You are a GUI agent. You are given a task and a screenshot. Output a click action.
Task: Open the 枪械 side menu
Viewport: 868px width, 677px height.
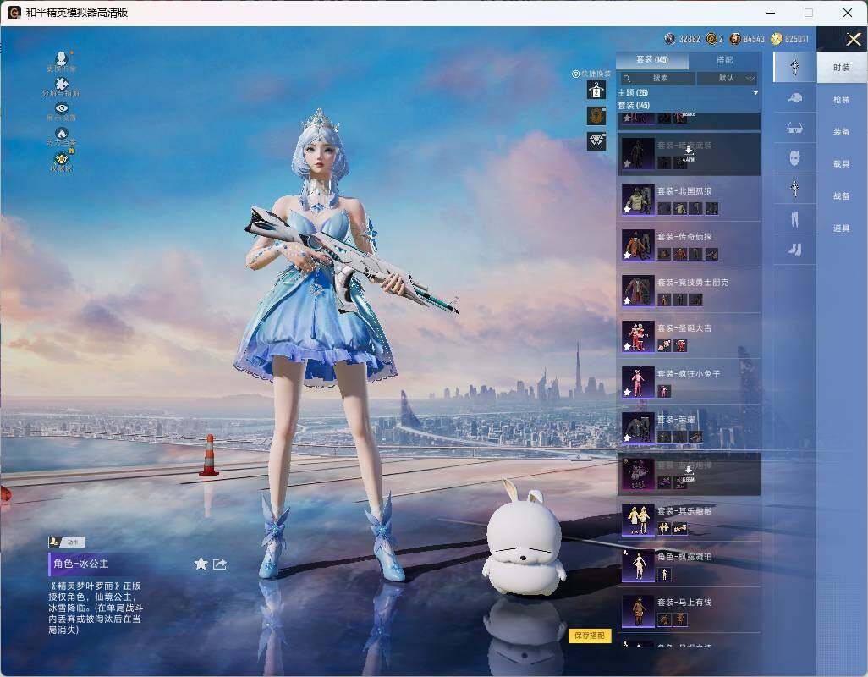pos(842,100)
